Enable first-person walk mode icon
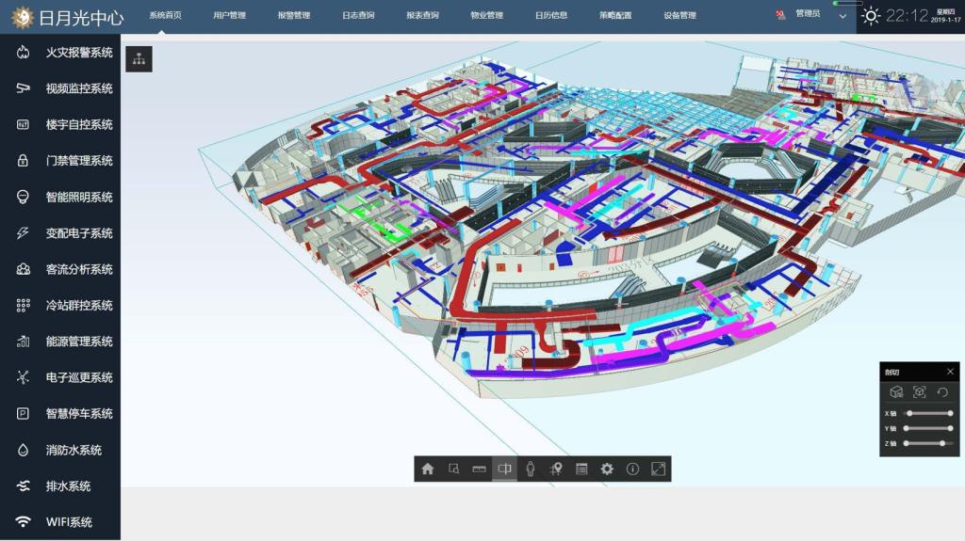The width and height of the screenshot is (965, 541). (531, 469)
